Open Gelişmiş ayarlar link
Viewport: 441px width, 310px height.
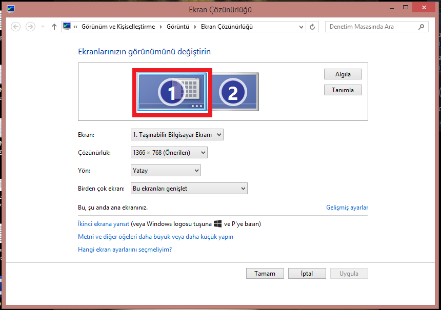point(347,208)
